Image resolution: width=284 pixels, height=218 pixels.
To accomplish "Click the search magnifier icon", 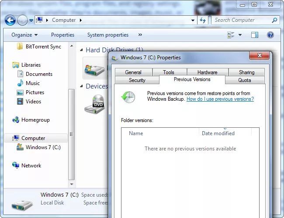I will pos(274,20).
